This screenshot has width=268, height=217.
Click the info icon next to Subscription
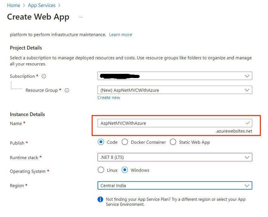pyautogui.click(x=44, y=76)
